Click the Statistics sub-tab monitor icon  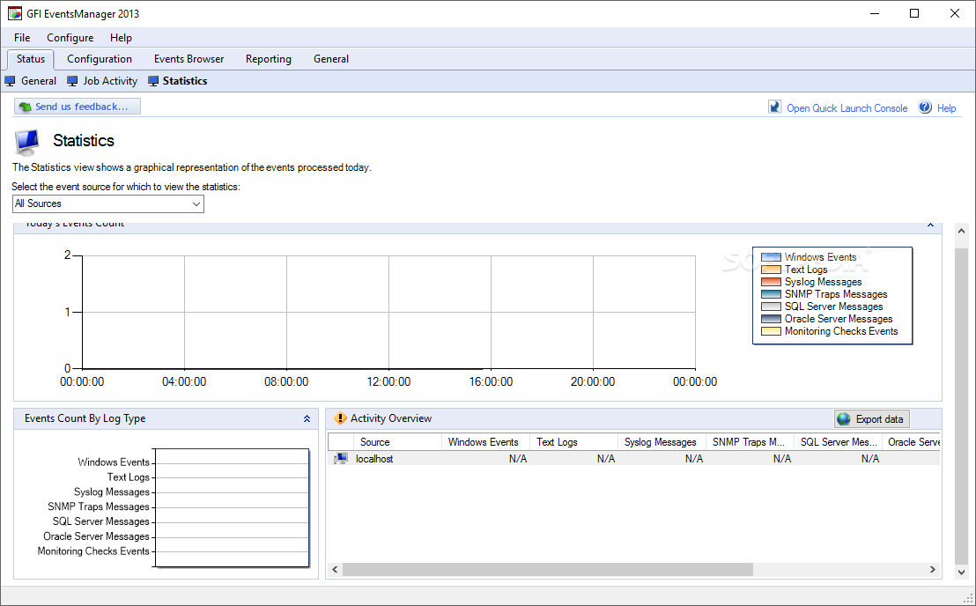tap(153, 81)
